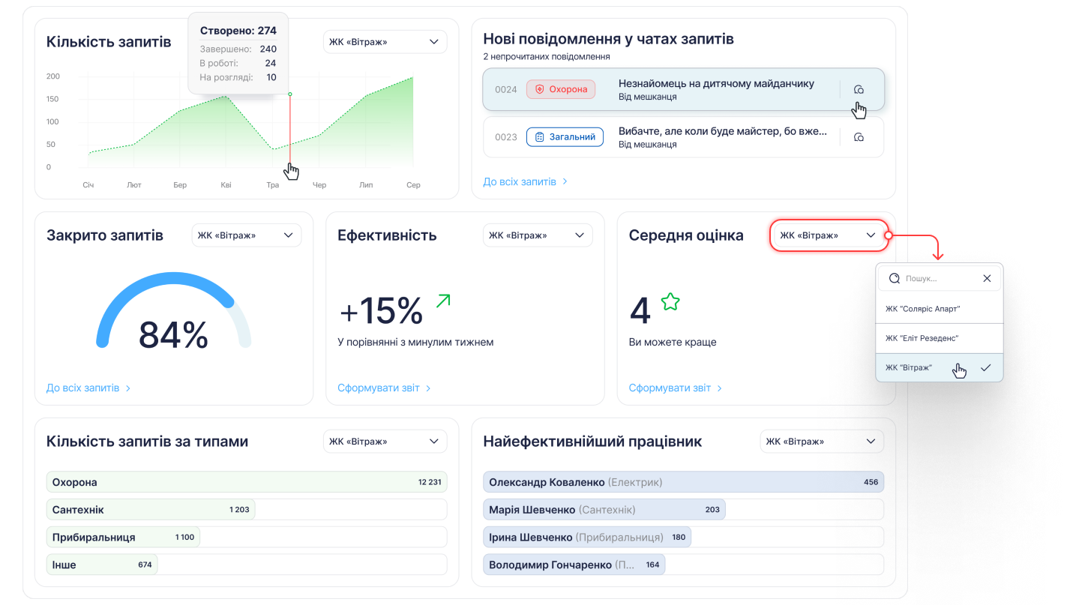Click До всіх запитів link under gauge
1085x605 pixels.
(88, 388)
